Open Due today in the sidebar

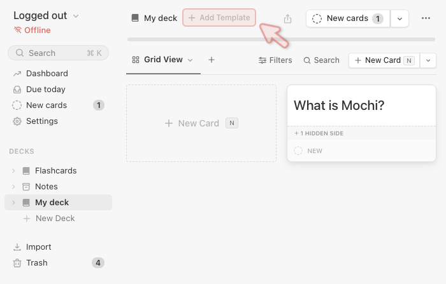[45, 89]
